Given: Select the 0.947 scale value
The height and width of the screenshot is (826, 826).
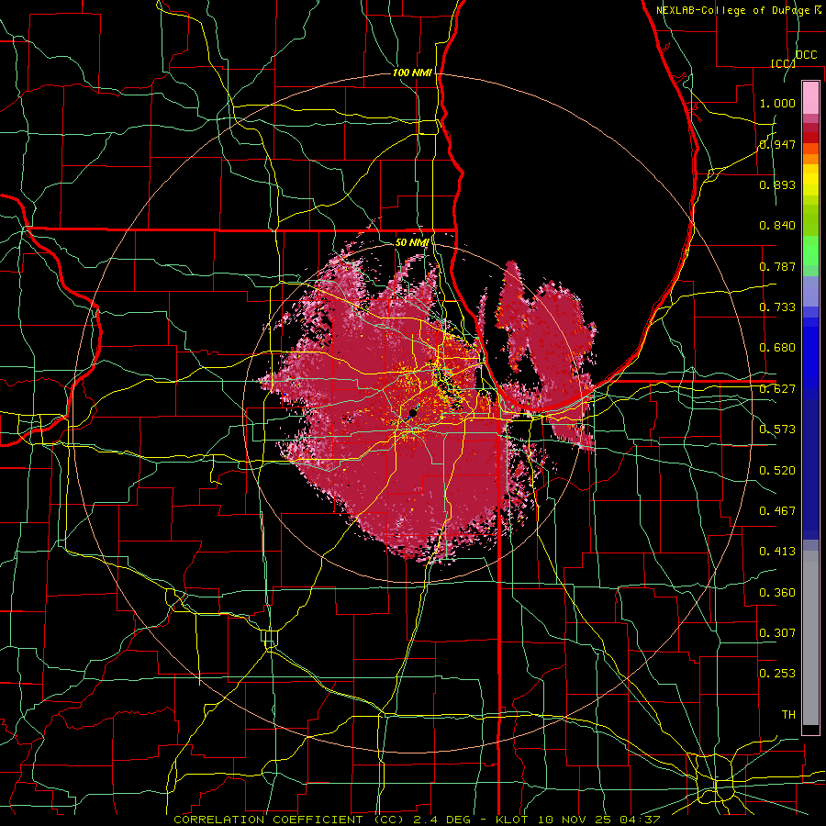Looking at the screenshot, I should coord(777,144).
